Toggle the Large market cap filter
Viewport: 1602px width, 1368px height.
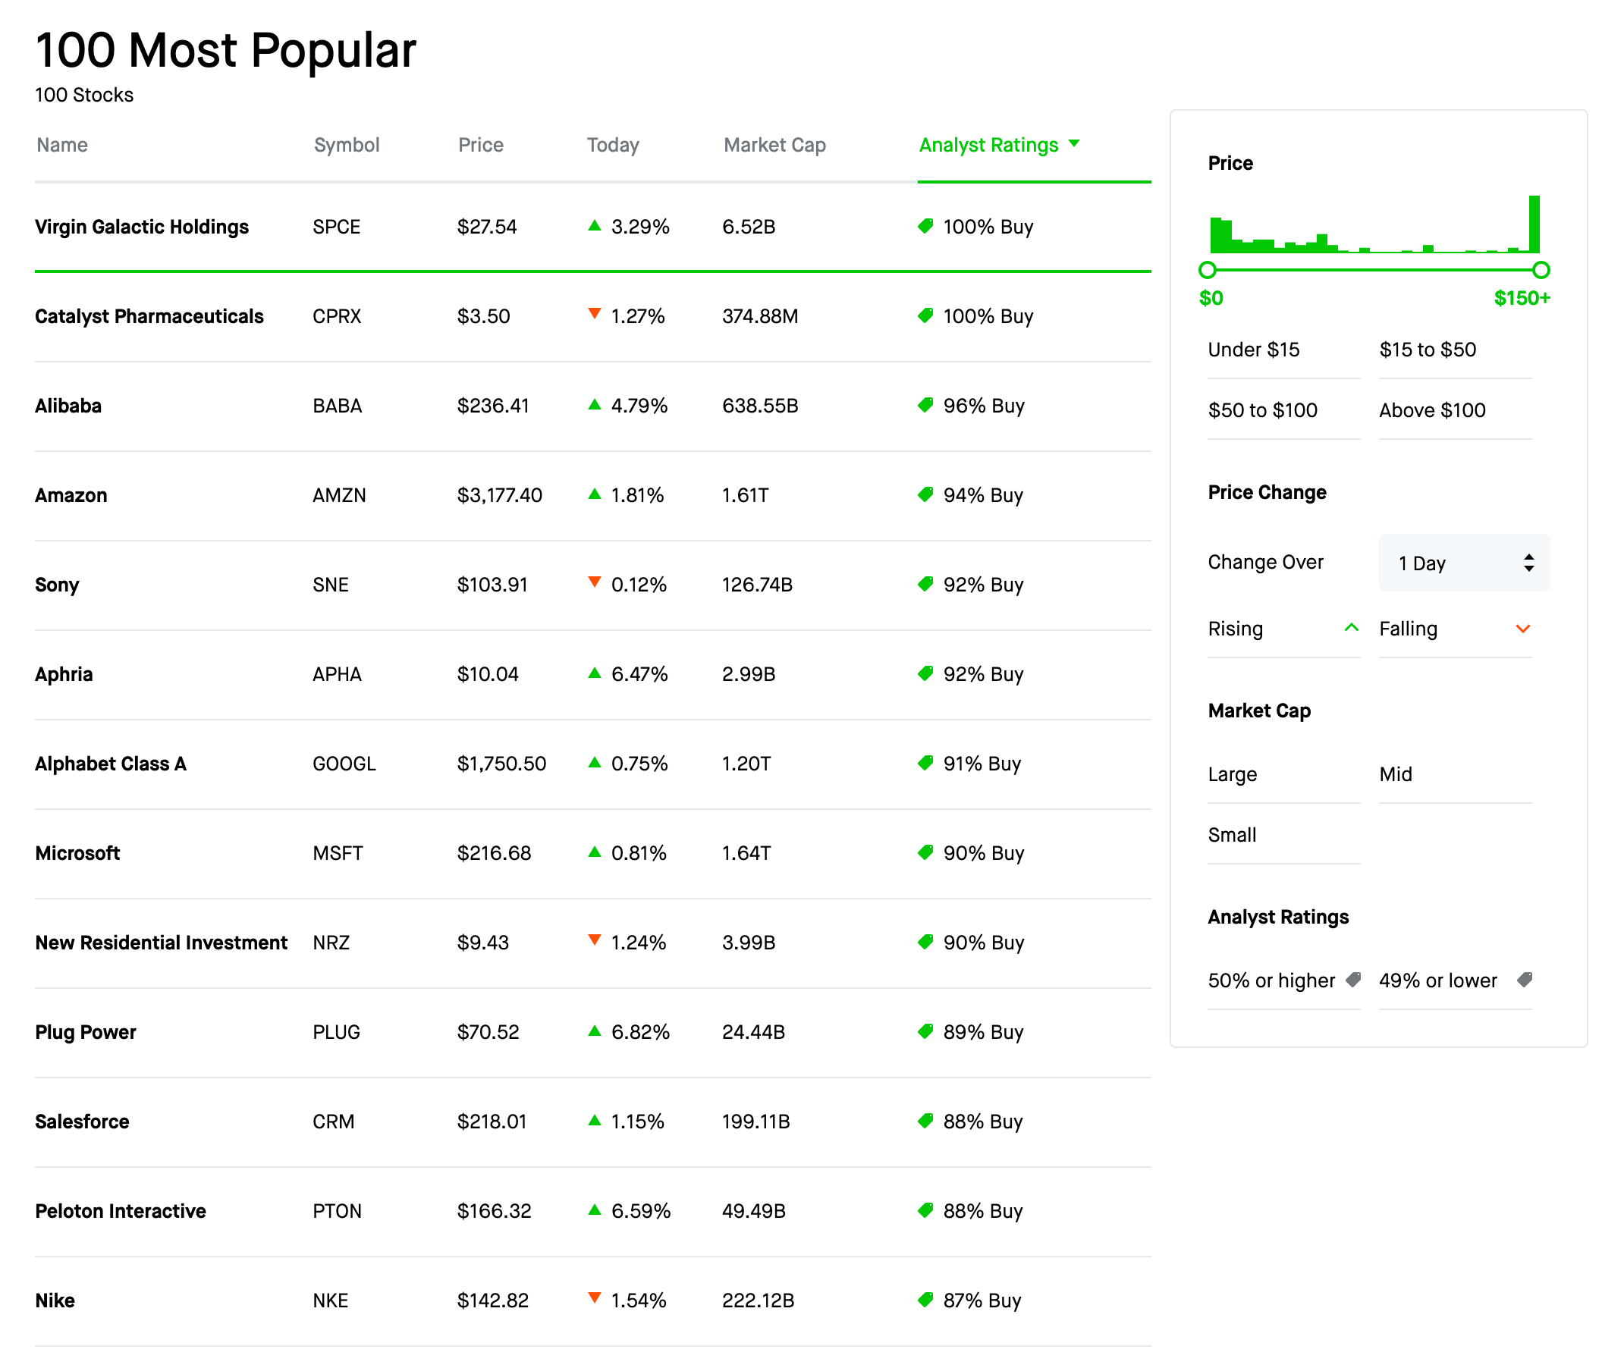[x=1283, y=774]
